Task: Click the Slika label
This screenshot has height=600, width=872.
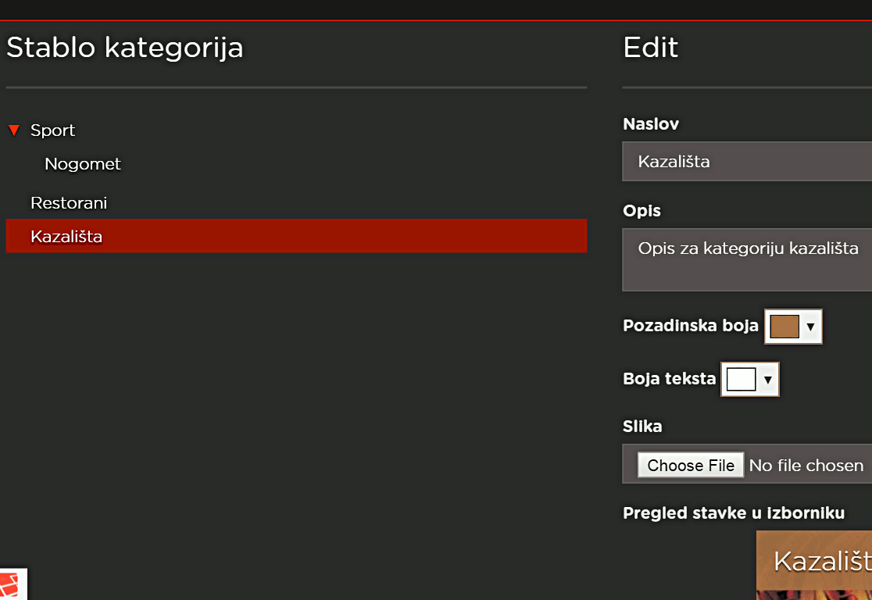Action: coord(642,427)
